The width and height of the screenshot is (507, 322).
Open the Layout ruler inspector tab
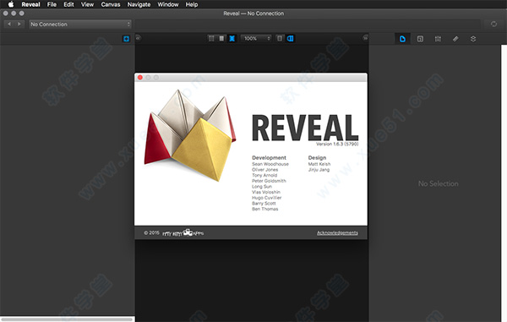455,39
